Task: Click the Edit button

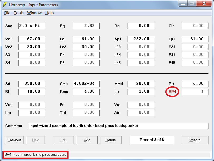Action: coord(63,140)
